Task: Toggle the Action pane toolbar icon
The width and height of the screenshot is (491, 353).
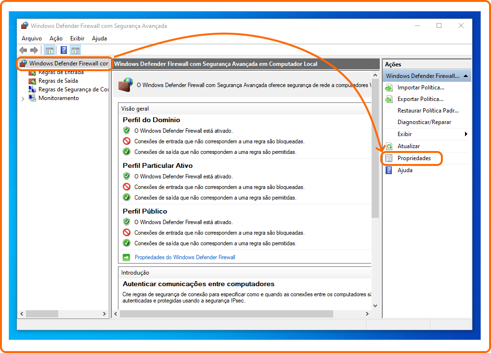Action: [x=76, y=50]
